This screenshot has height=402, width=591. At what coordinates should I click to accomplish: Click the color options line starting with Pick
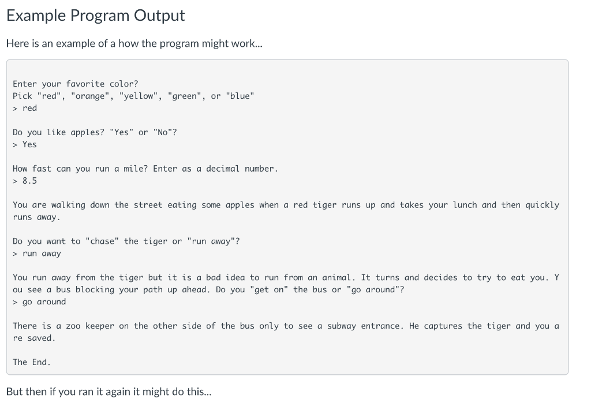tap(133, 96)
